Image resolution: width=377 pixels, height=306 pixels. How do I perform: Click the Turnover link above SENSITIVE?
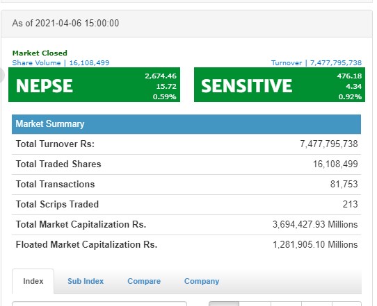click(316, 63)
